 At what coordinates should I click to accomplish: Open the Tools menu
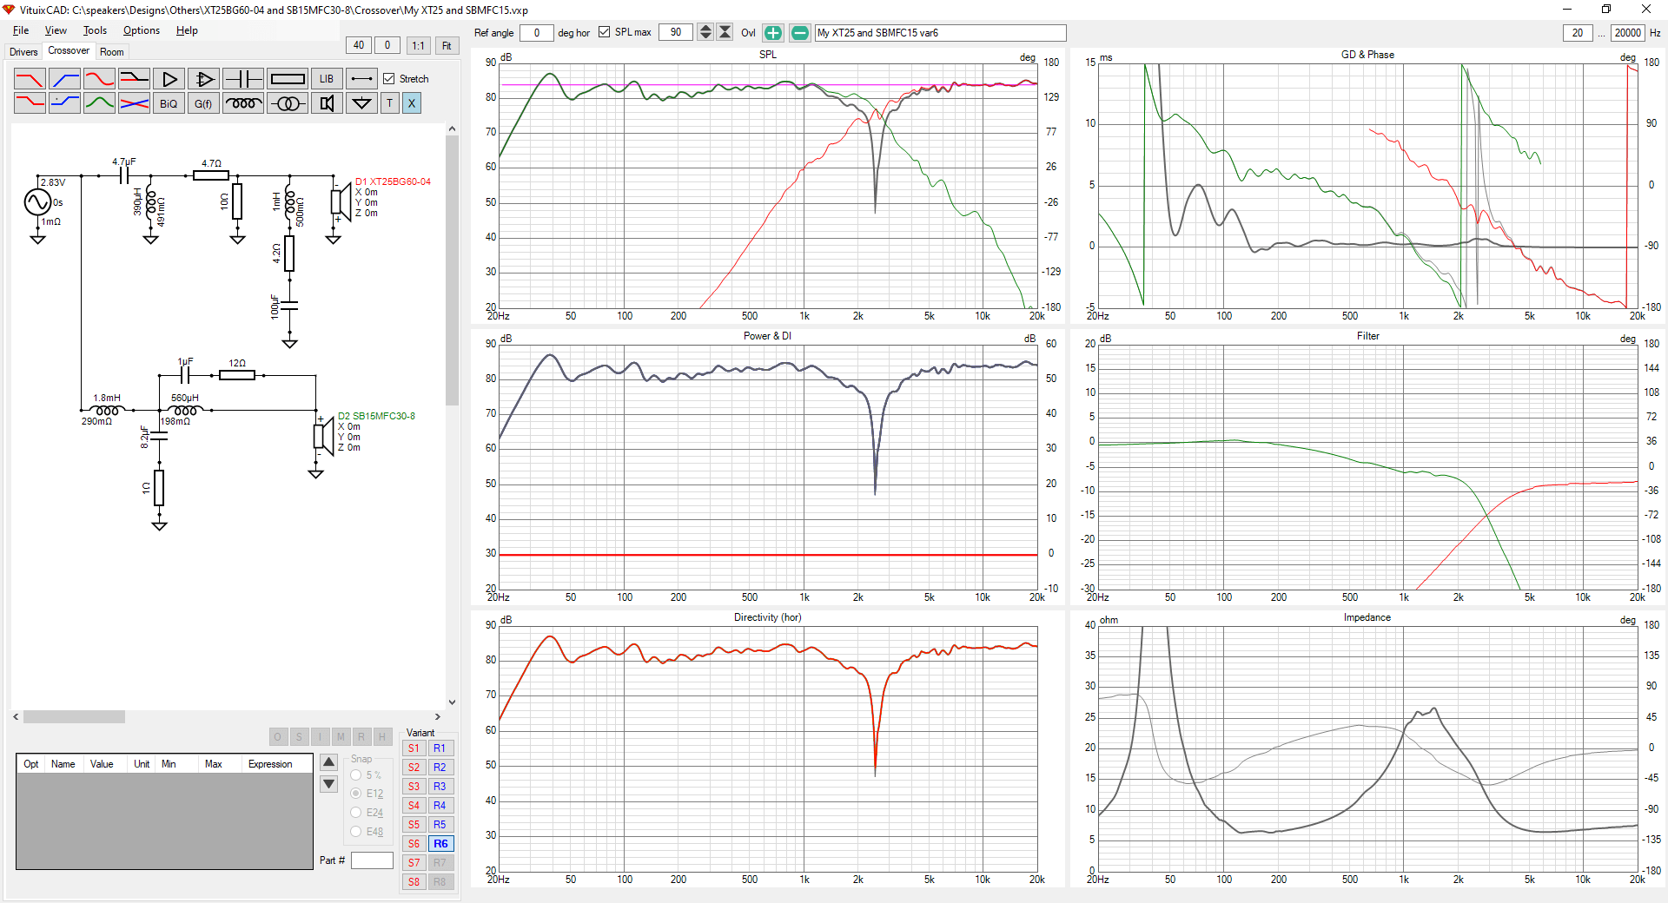coord(95,30)
